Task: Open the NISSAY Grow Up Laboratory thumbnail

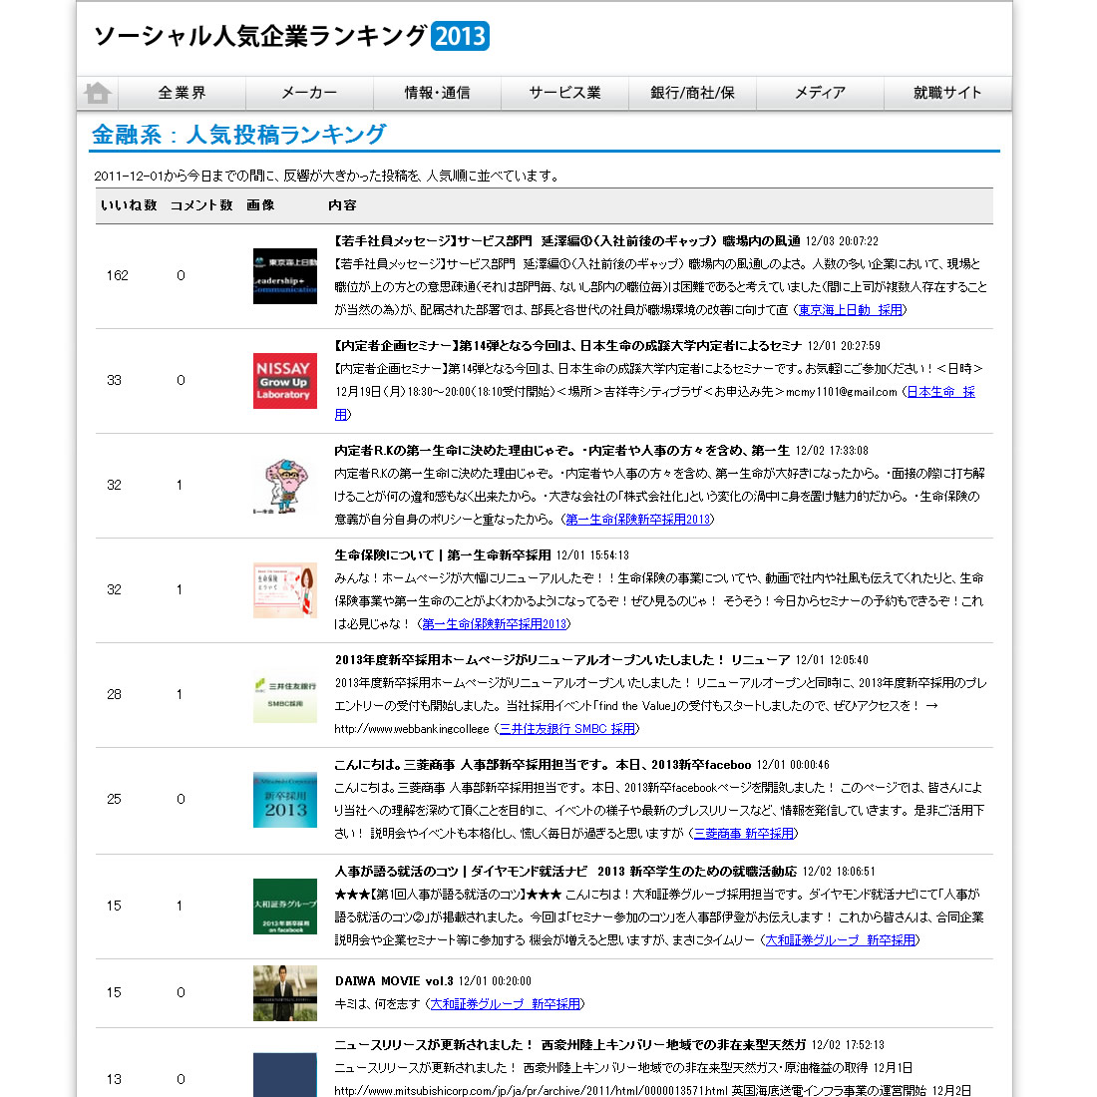Action: coord(285,381)
